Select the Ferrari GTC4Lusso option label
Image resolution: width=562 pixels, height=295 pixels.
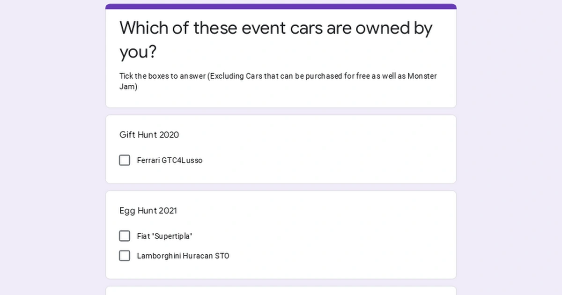(x=170, y=160)
